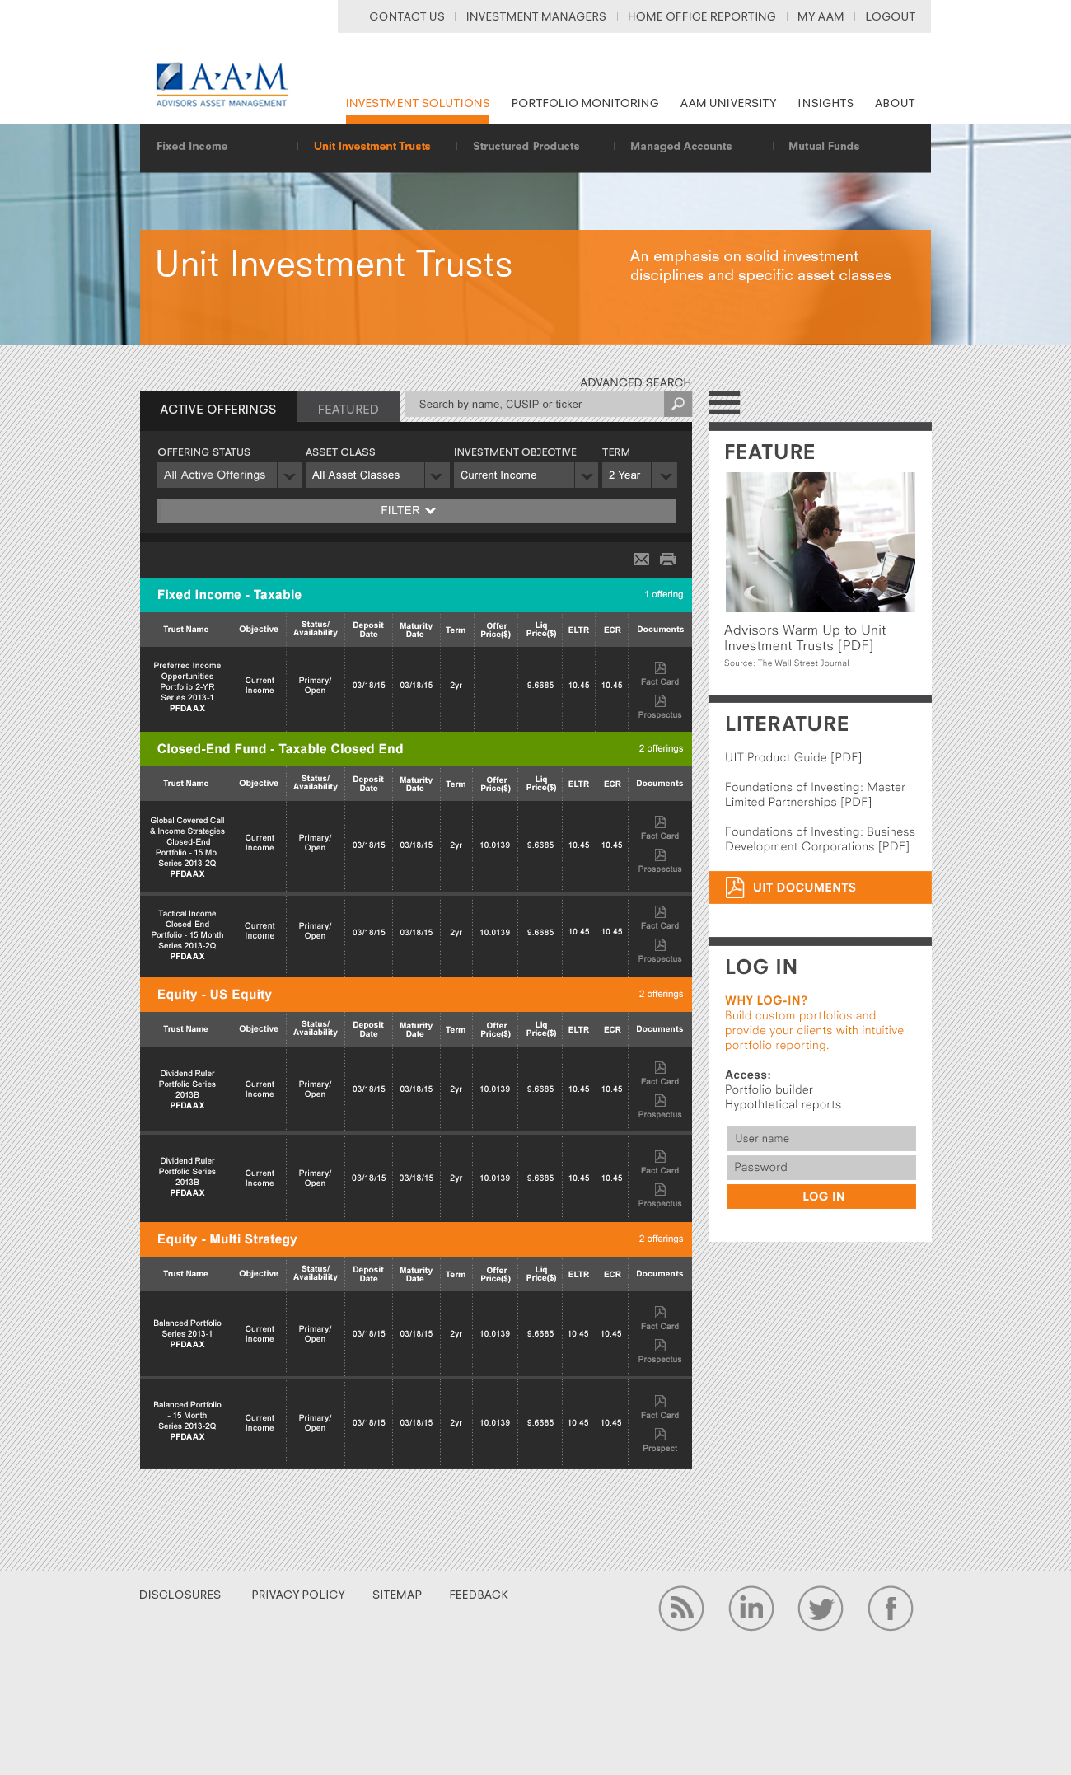Open Fact Card PDF for Global Covered Call
This screenshot has height=1775, width=1071.
tap(660, 827)
